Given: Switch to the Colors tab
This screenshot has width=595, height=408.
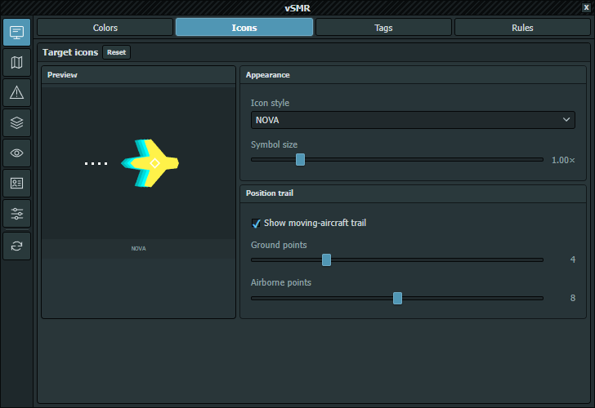Looking at the screenshot, I should (x=105, y=28).
